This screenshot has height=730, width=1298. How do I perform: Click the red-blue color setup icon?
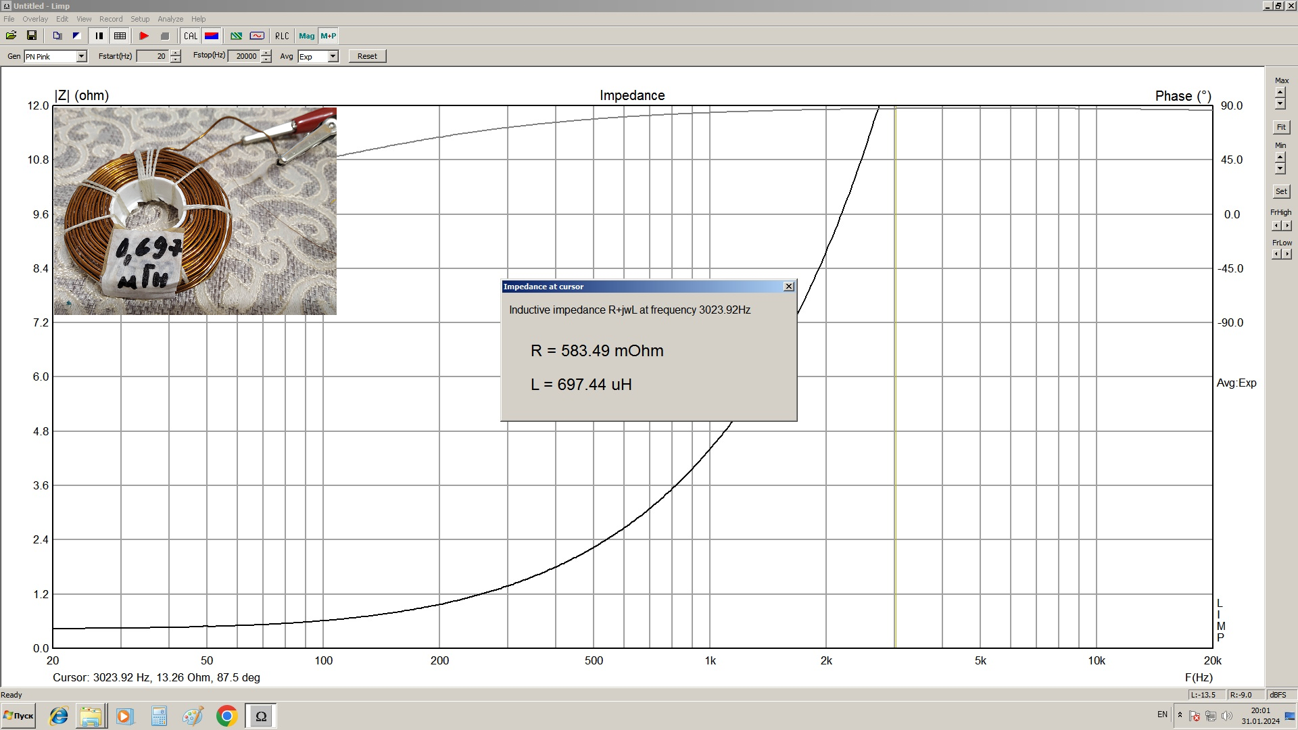[x=212, y=36]
